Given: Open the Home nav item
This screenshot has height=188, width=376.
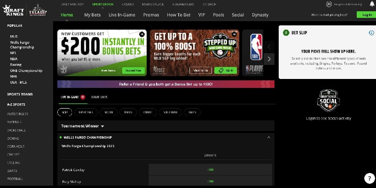Looking at the screenshot, I should point(67,15).
